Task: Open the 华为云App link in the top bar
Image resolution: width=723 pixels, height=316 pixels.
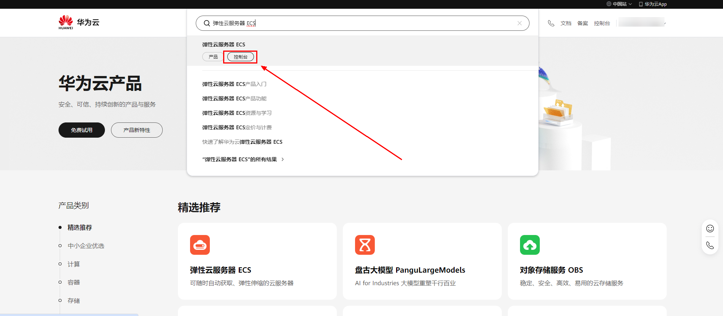Action: pyautogui.click(x=653, y=4)
